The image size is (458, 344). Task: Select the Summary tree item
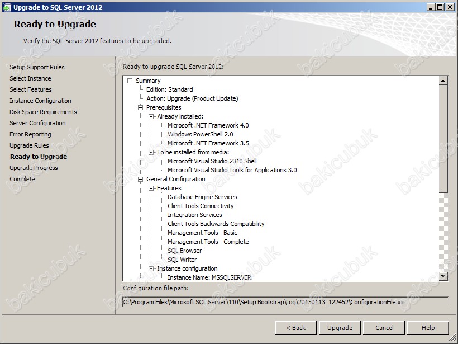coord(148,81)
